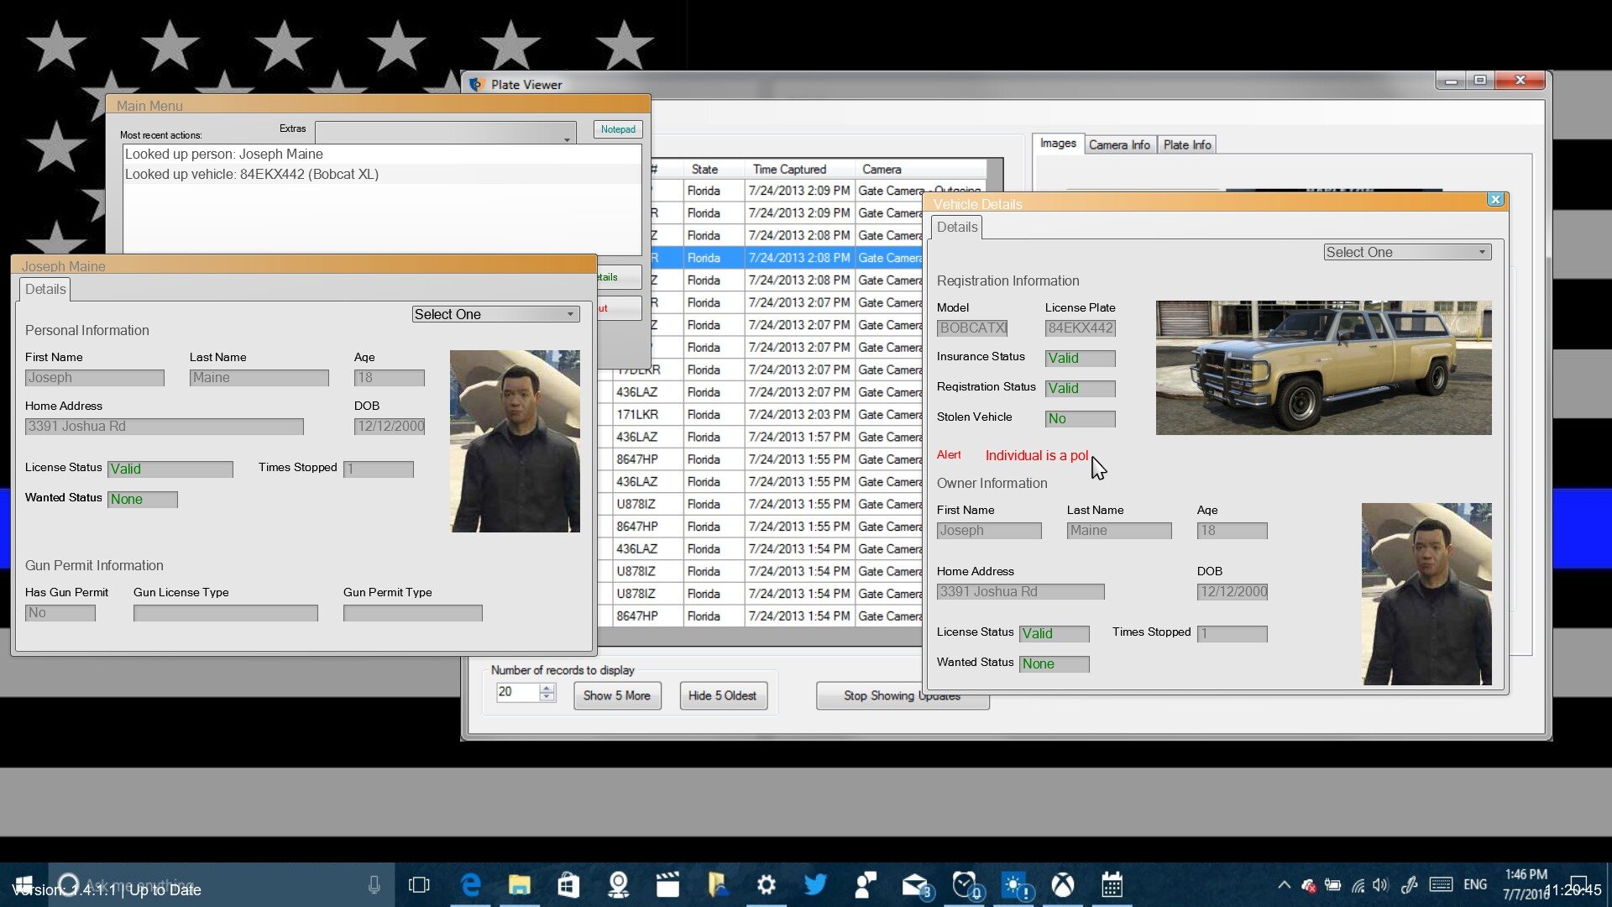This screenshot has height=907, width=1612.
Task: Open Mail app on taskbar
Action: [915, 885]
